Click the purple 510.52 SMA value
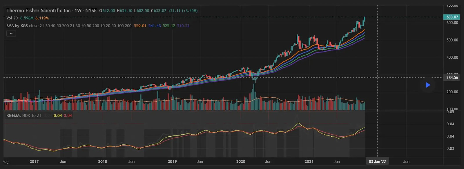 [x=183, y=26]
